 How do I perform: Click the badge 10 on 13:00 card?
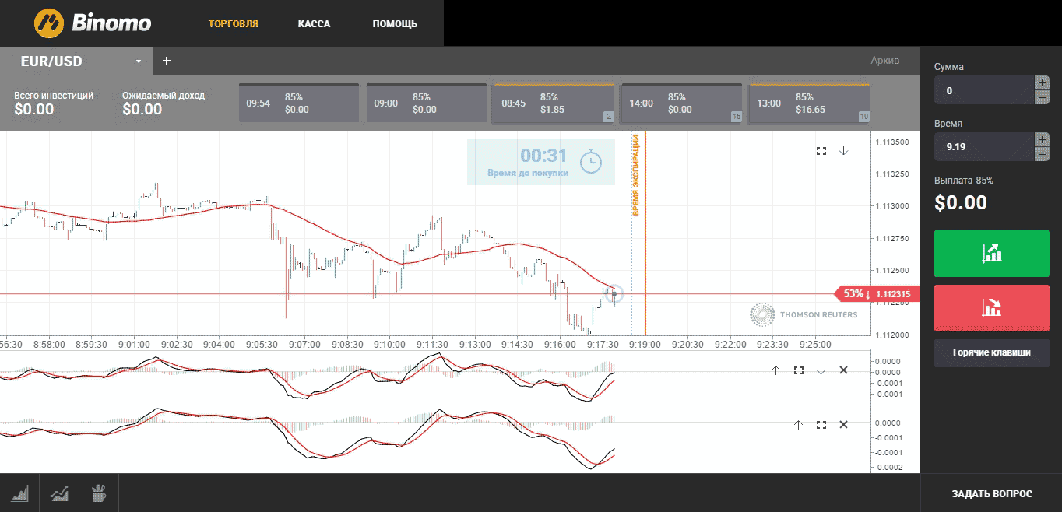pyautogui.click(x=863, y=117)
